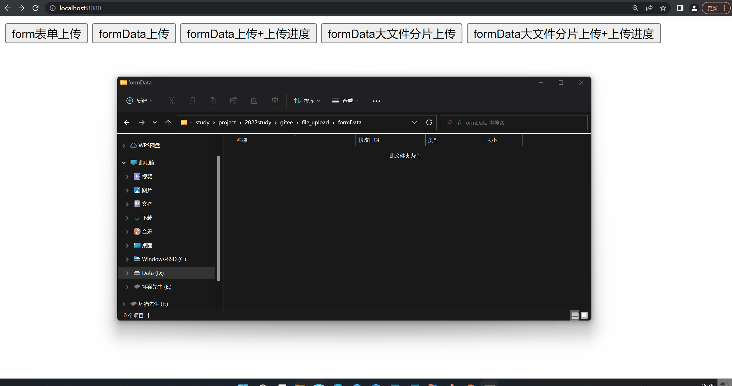Click the cut scissors icon
The height and width of the screenshot is (386, 732).
[172, 101]
